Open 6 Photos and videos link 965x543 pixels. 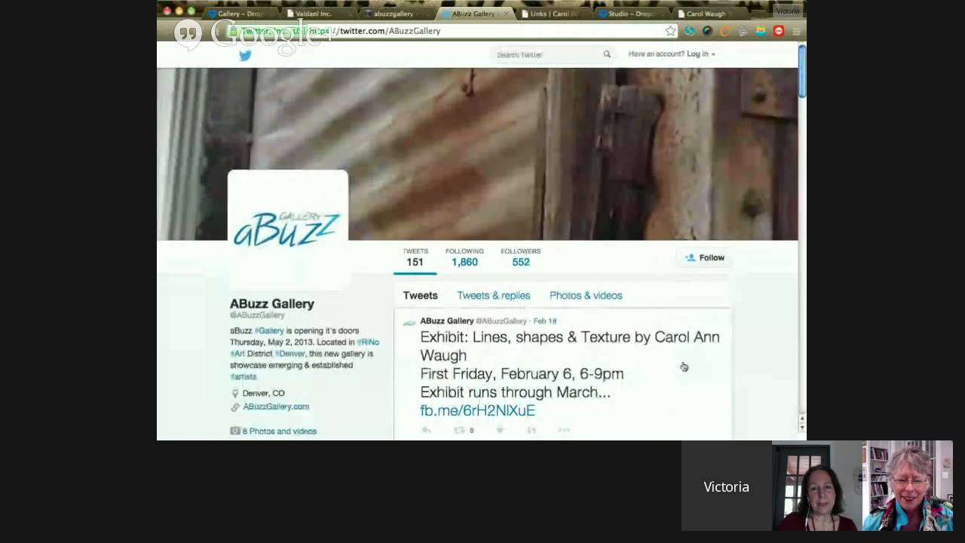tap(279, 431)
